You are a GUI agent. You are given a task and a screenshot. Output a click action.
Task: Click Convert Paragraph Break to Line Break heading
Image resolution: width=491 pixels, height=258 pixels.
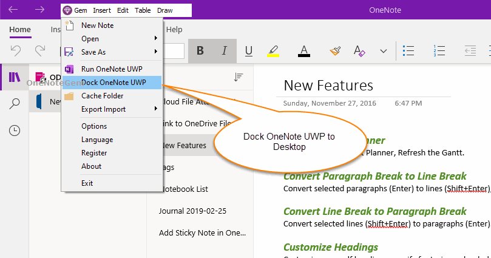coord(375,176)
